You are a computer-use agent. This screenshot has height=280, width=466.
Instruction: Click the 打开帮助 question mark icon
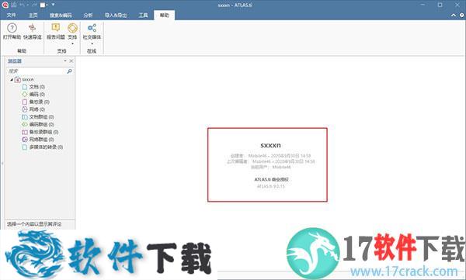coord(12,28)
